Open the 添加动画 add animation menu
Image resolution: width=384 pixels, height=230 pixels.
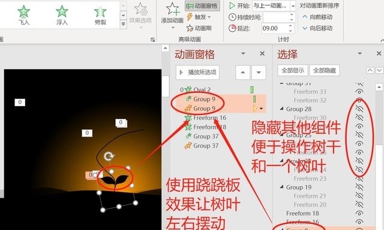click(x=172, y=15)
